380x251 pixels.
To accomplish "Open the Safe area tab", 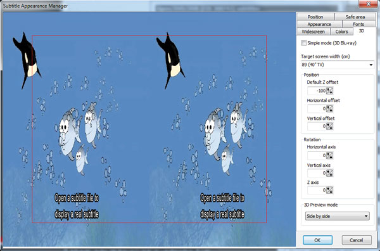I will click(355, 16).
